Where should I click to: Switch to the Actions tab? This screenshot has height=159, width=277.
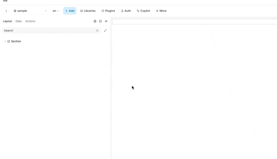coord(30,21)
